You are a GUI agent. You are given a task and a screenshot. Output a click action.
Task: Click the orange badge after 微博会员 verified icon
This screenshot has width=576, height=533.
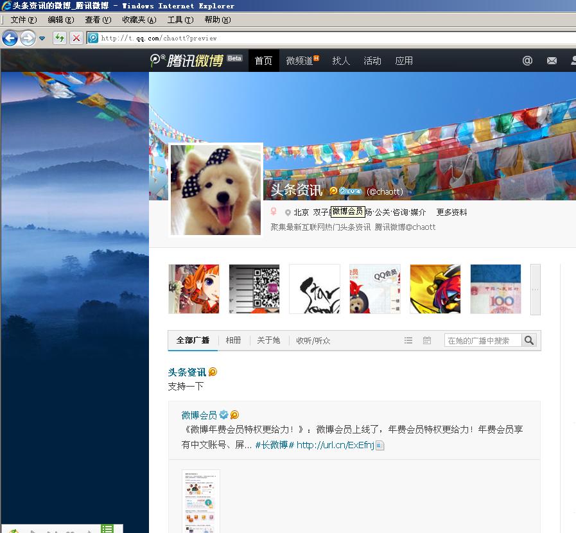(234, 415)
